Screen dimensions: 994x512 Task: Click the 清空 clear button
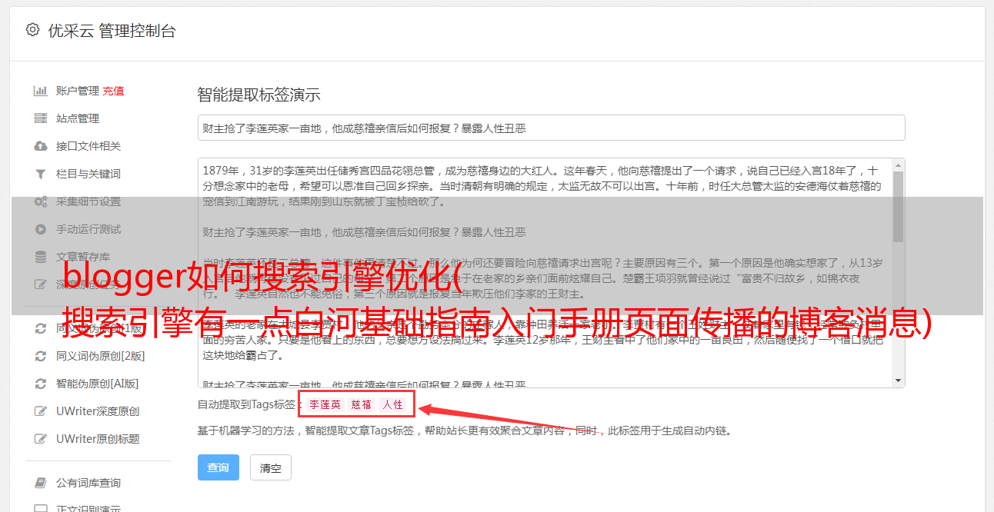coord(270,467)
